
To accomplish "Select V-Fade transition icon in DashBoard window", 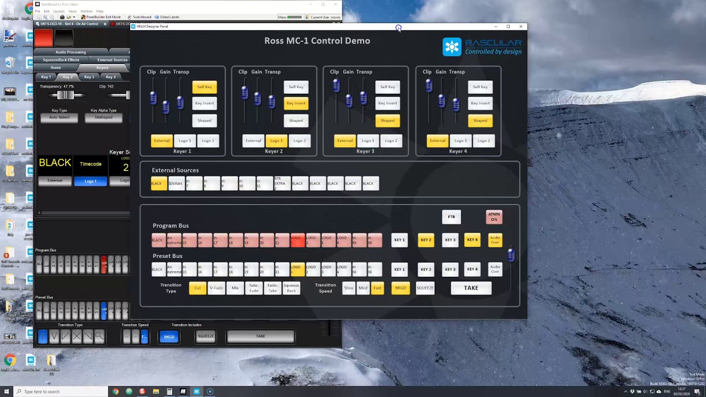I will [54, 336].
